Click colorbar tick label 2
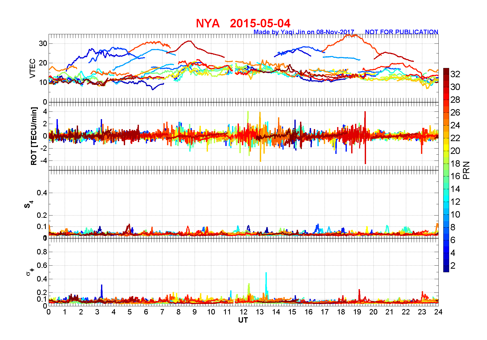The image size is (487, 340). point(453,266)
